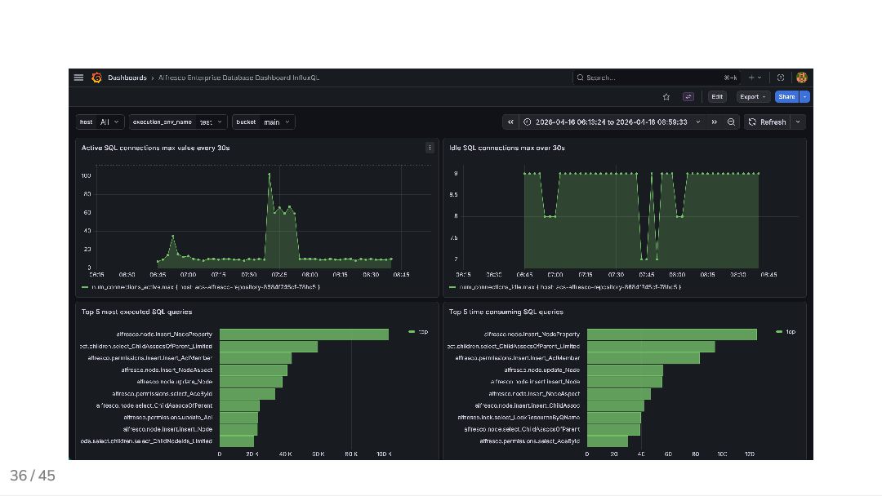The image size is (882, 496).
Task: Open the execution_env_name dropdown
Action: pyautogui.click(x=211, y=122)
